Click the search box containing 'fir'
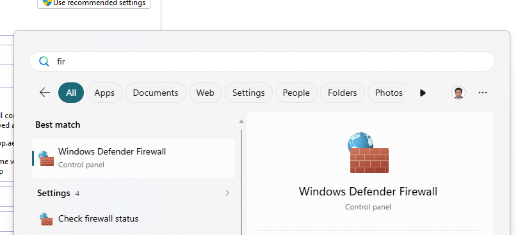527x235 pixels. pos(262,61)
